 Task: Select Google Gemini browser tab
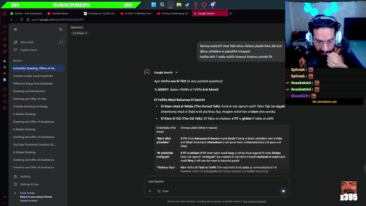210,13
